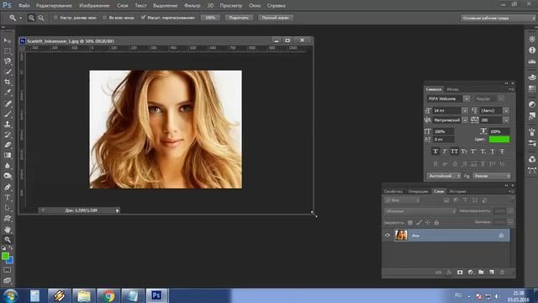
Task: Open the Zoom tool preset picker arrow
Action: [x=20, y=18]
